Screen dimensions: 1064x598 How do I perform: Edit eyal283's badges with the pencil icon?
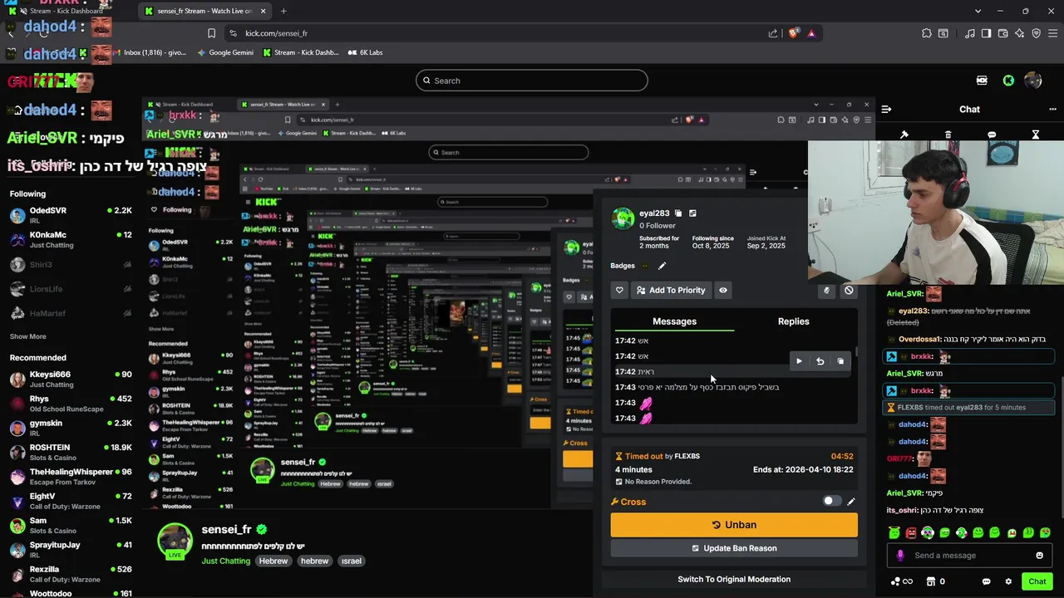click(x=663, y=266)
